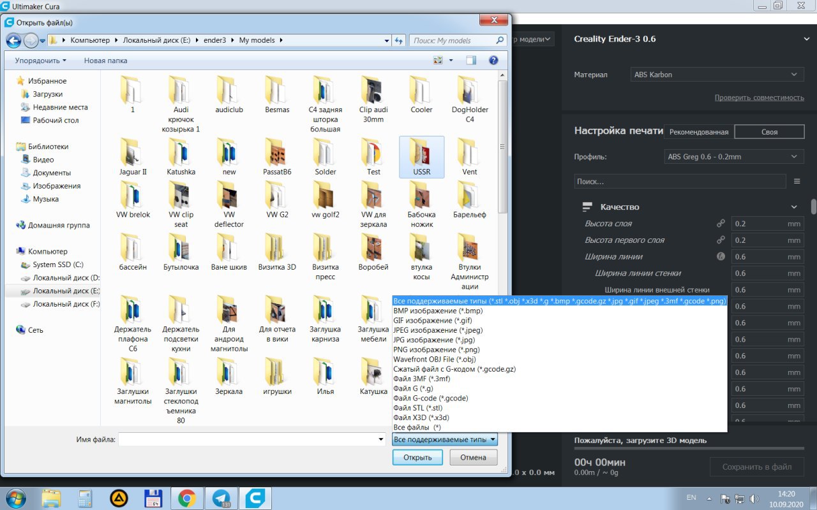The image size is (817, 510).
Task: Expand the file name history dropdown
Action: (381, 439)
